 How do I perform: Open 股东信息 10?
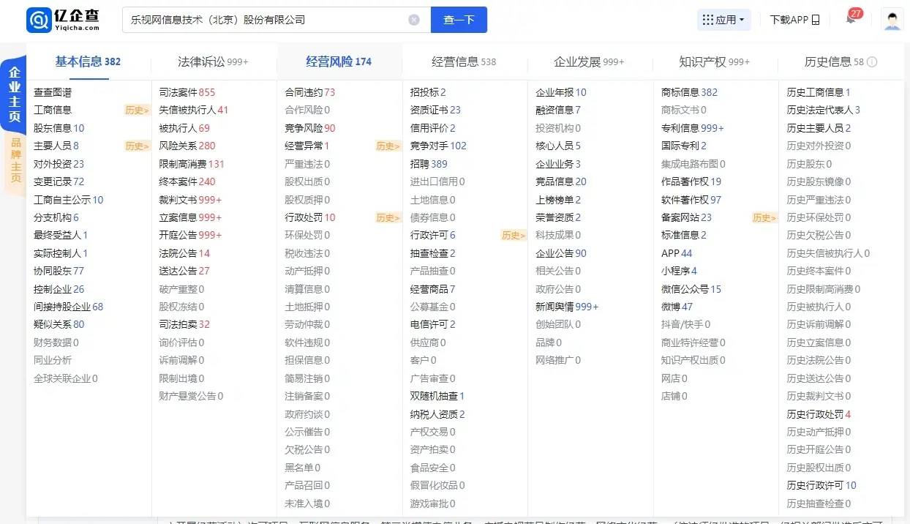pos(59,128)
